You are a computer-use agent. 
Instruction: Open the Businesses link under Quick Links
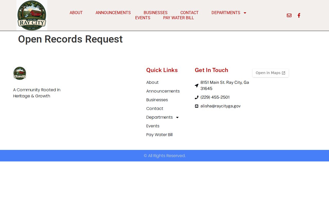coord(157,100)
